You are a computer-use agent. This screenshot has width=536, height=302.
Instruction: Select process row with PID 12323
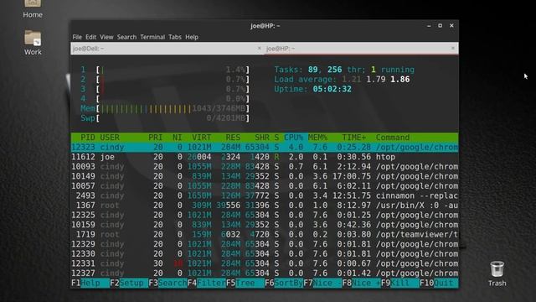265,148
